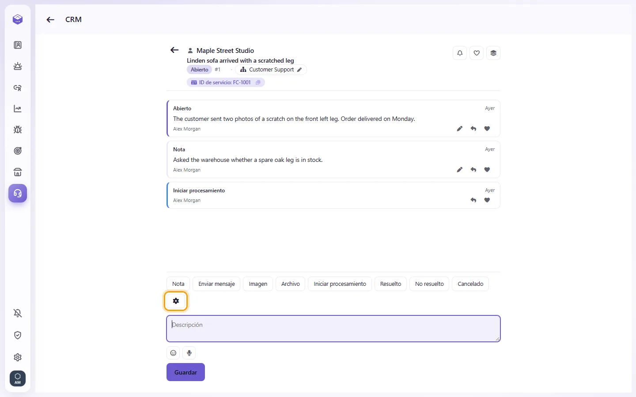Image resolution: width=636 pixels, height=397 pixels.
Task: Set ticket to Cancelado
Action: click(470, 284)
